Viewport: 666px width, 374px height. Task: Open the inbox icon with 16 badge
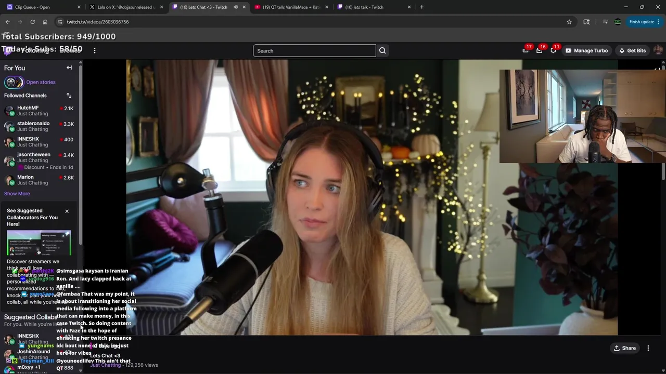coord(540,50)
